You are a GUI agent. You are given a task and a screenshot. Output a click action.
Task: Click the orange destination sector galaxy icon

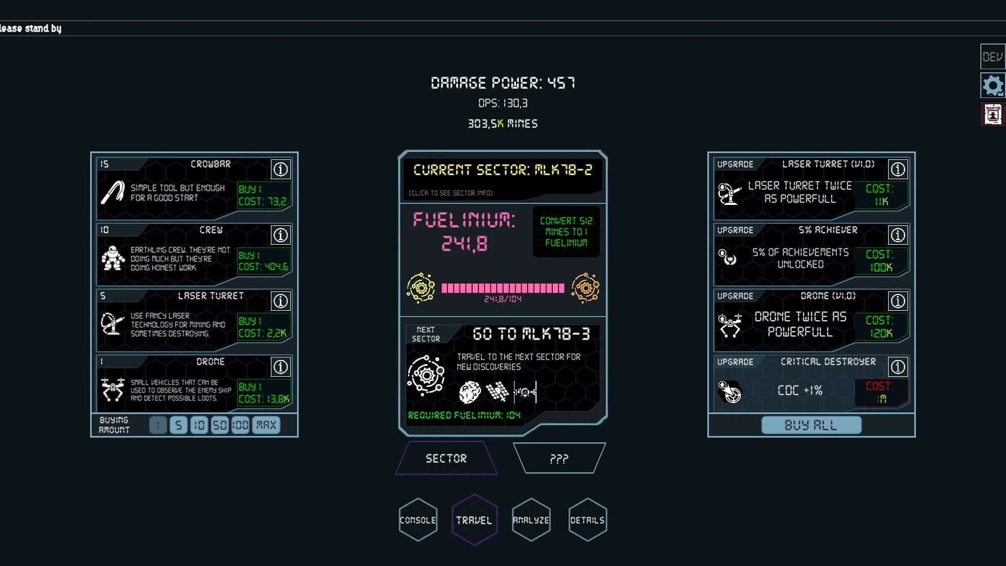pos(585,288)
